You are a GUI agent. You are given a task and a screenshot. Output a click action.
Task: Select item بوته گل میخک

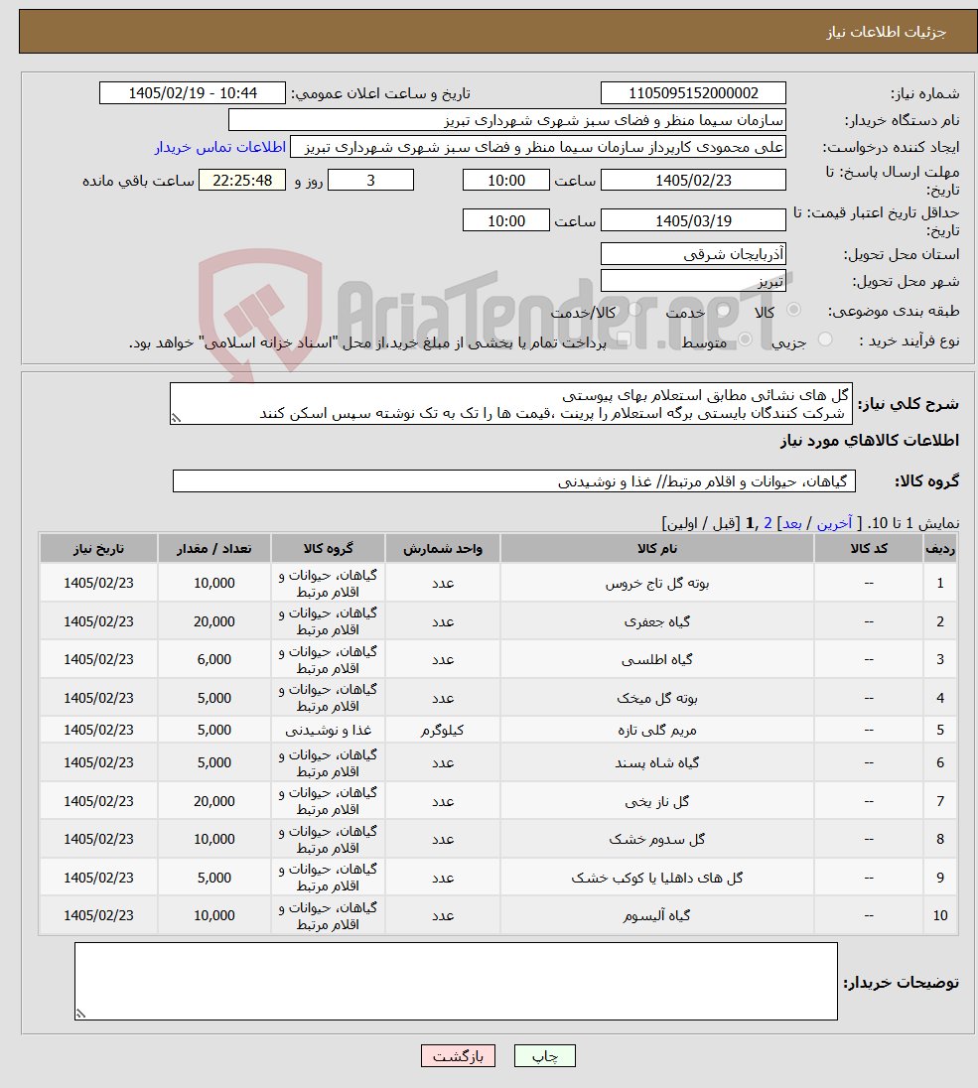point(656,698)
